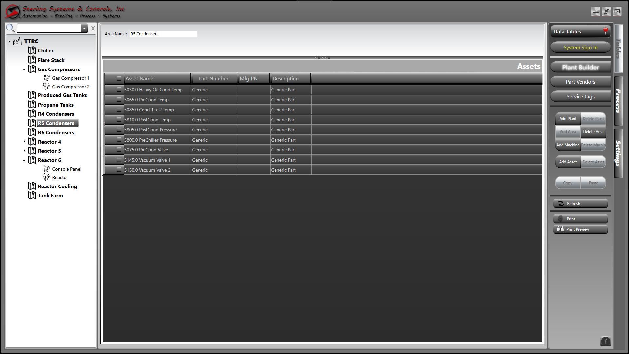Click the info icon at bottom right
Viewport: 629px width, 354px height.
pyautogui.click(x=606, y=342)
